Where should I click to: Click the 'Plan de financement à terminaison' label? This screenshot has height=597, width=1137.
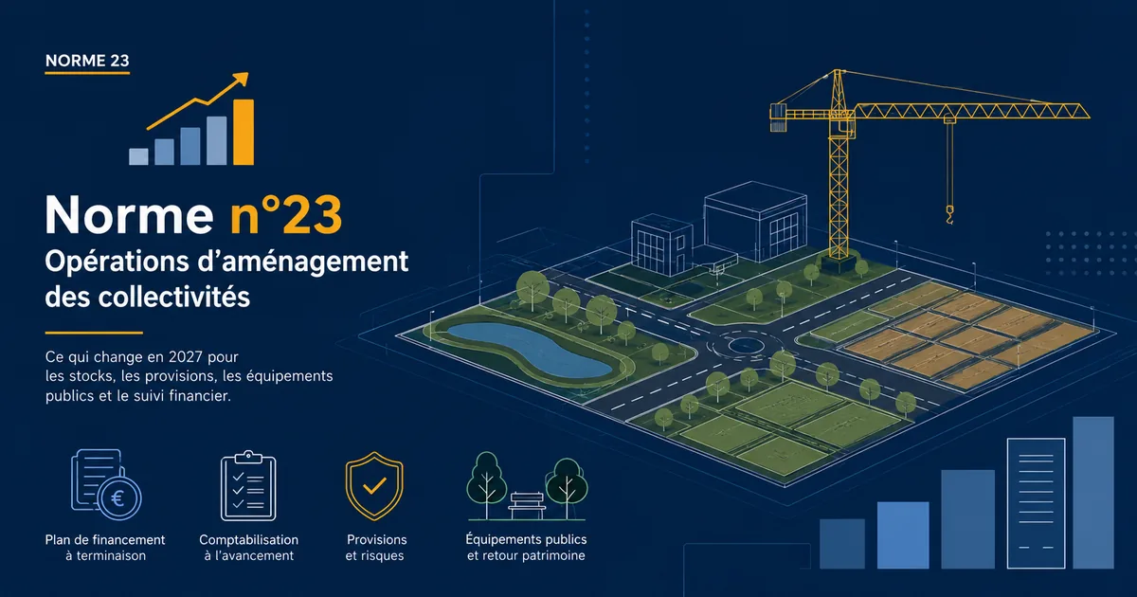point(105,548)
